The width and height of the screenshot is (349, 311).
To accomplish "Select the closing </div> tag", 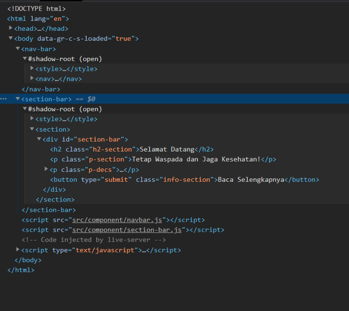I will [54, 189].
